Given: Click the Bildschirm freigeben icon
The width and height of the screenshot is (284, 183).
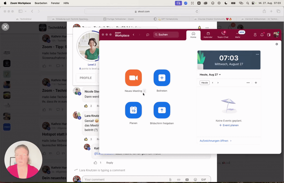Looking at the screenshot, I should point(162,110).
